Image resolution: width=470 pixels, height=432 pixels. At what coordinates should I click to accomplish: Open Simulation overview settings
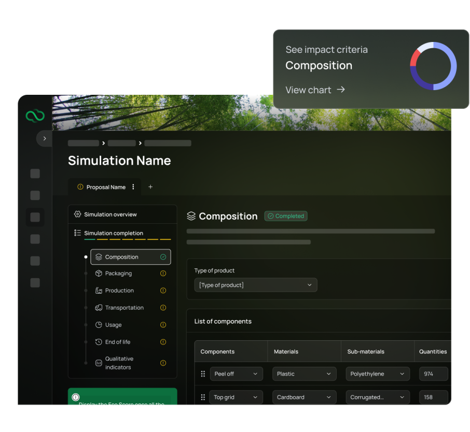point(110,214)
